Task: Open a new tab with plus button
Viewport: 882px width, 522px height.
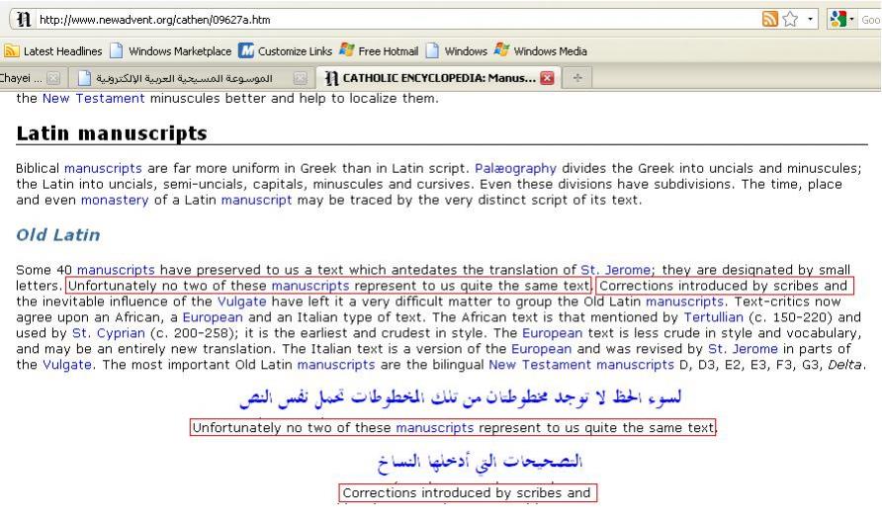Action: click(x=577, y=77)
